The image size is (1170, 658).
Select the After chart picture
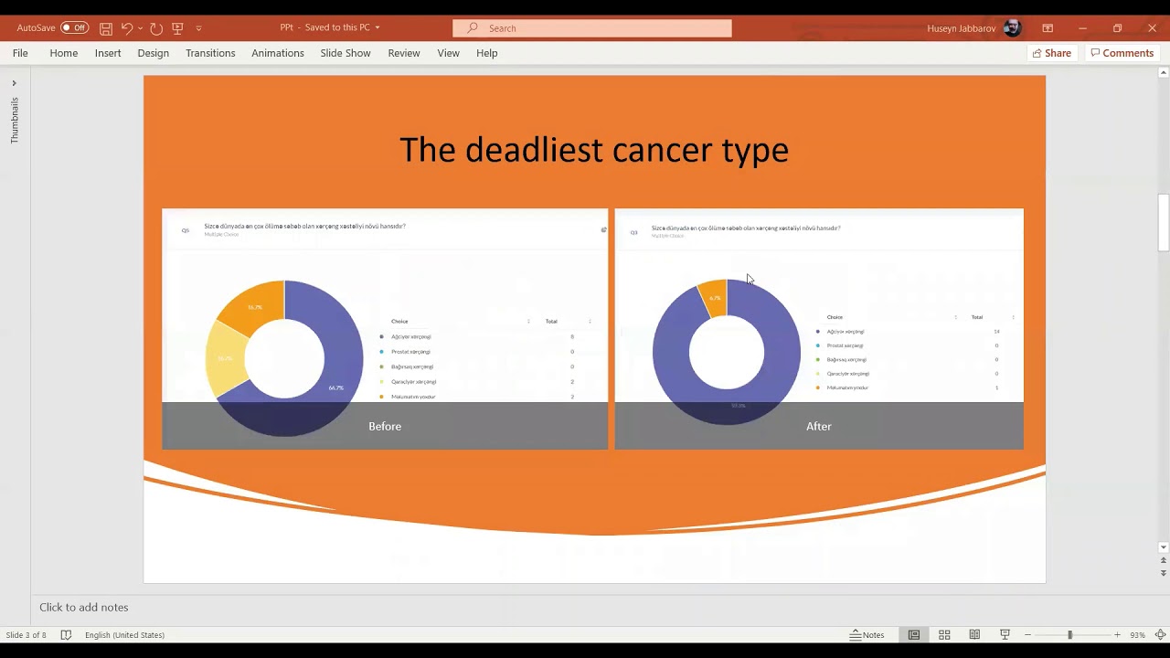(819, 329)
